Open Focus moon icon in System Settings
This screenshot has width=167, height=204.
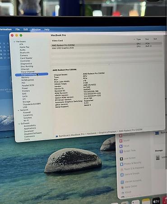[121, 146]
